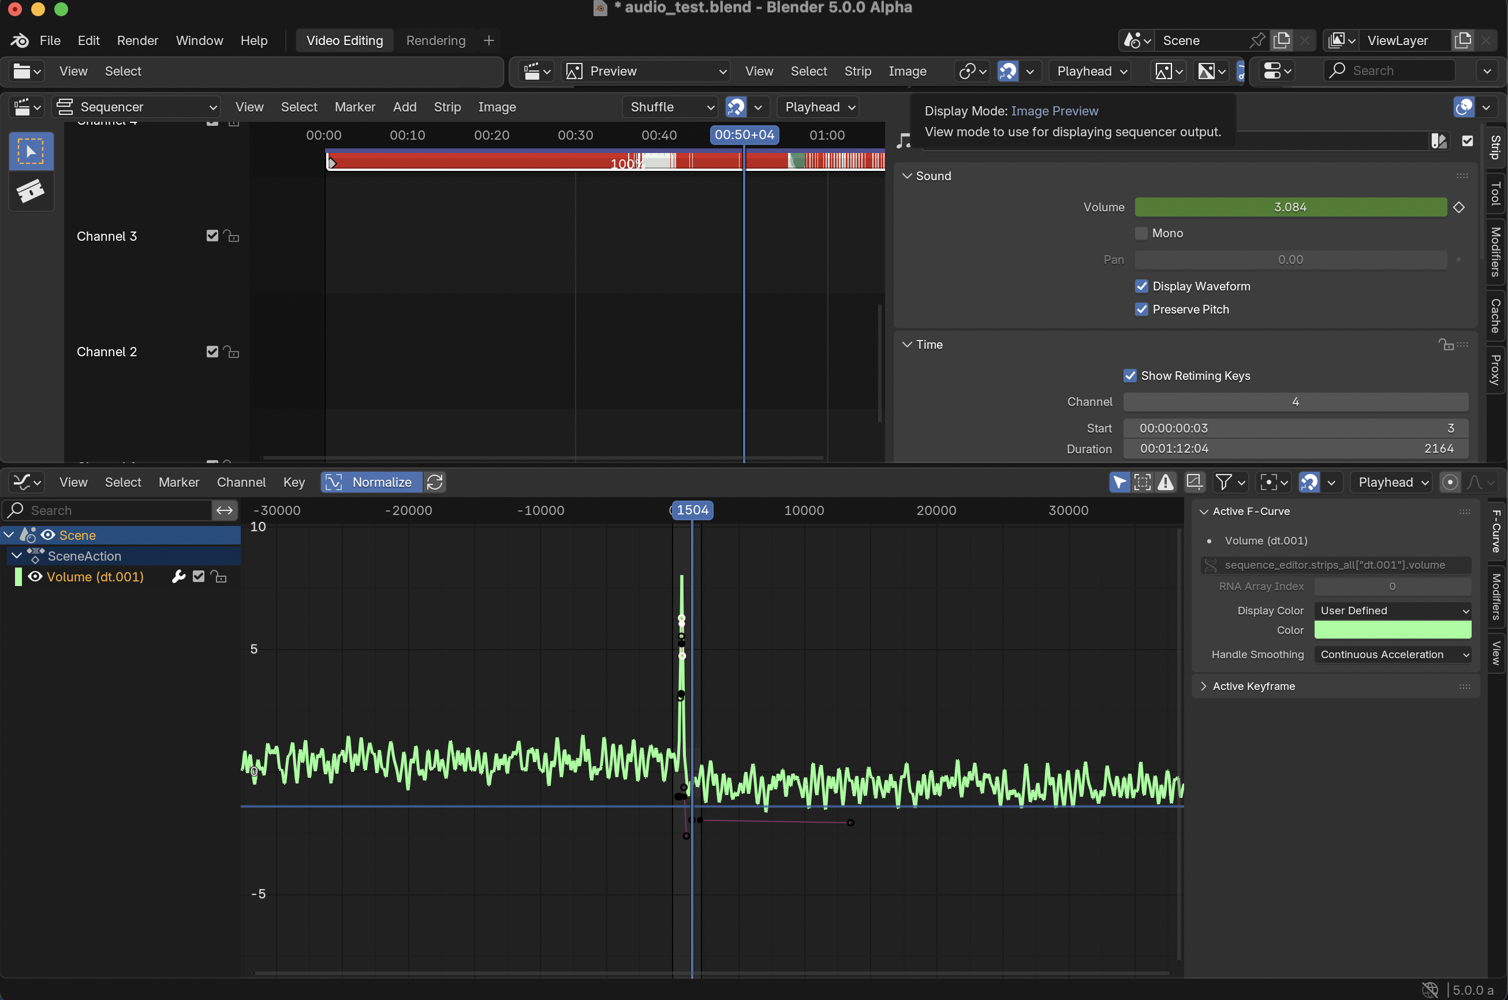Viewport: 1508px width, 1000px height.
Task: Select the box select tool icon
Action: click(x=30, y=152)
